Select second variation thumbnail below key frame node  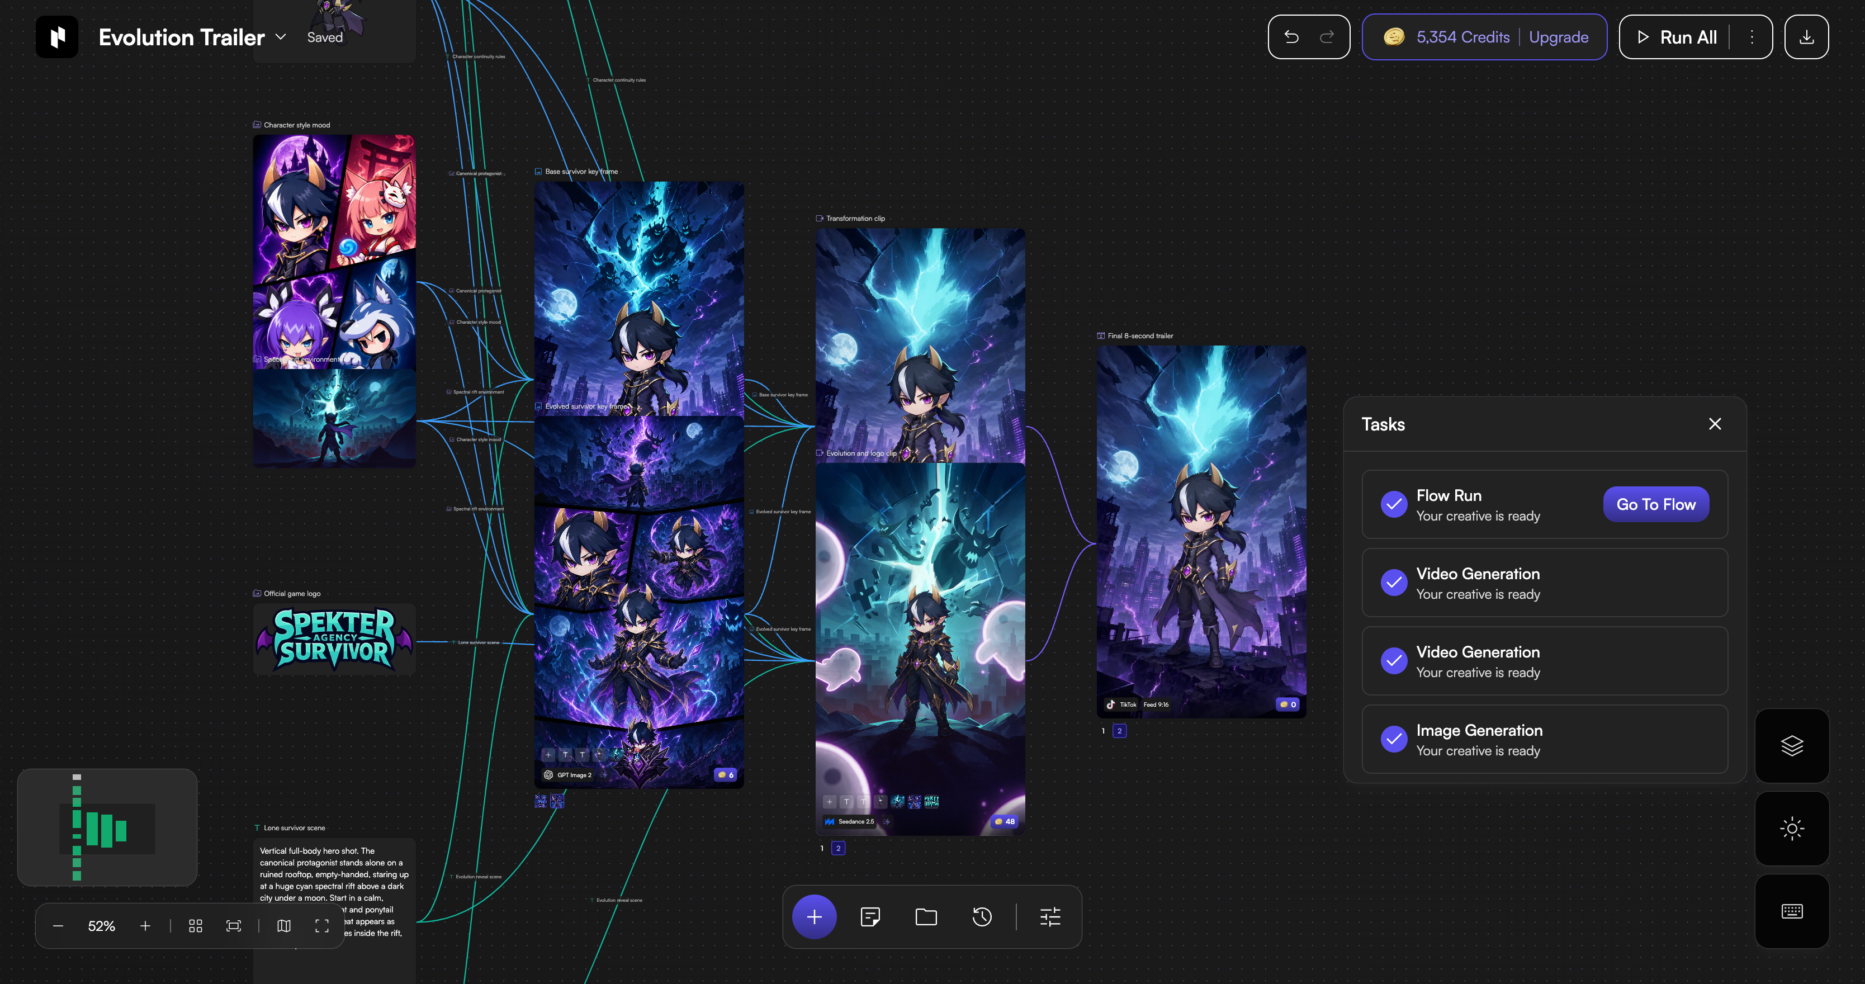point(557,801)
